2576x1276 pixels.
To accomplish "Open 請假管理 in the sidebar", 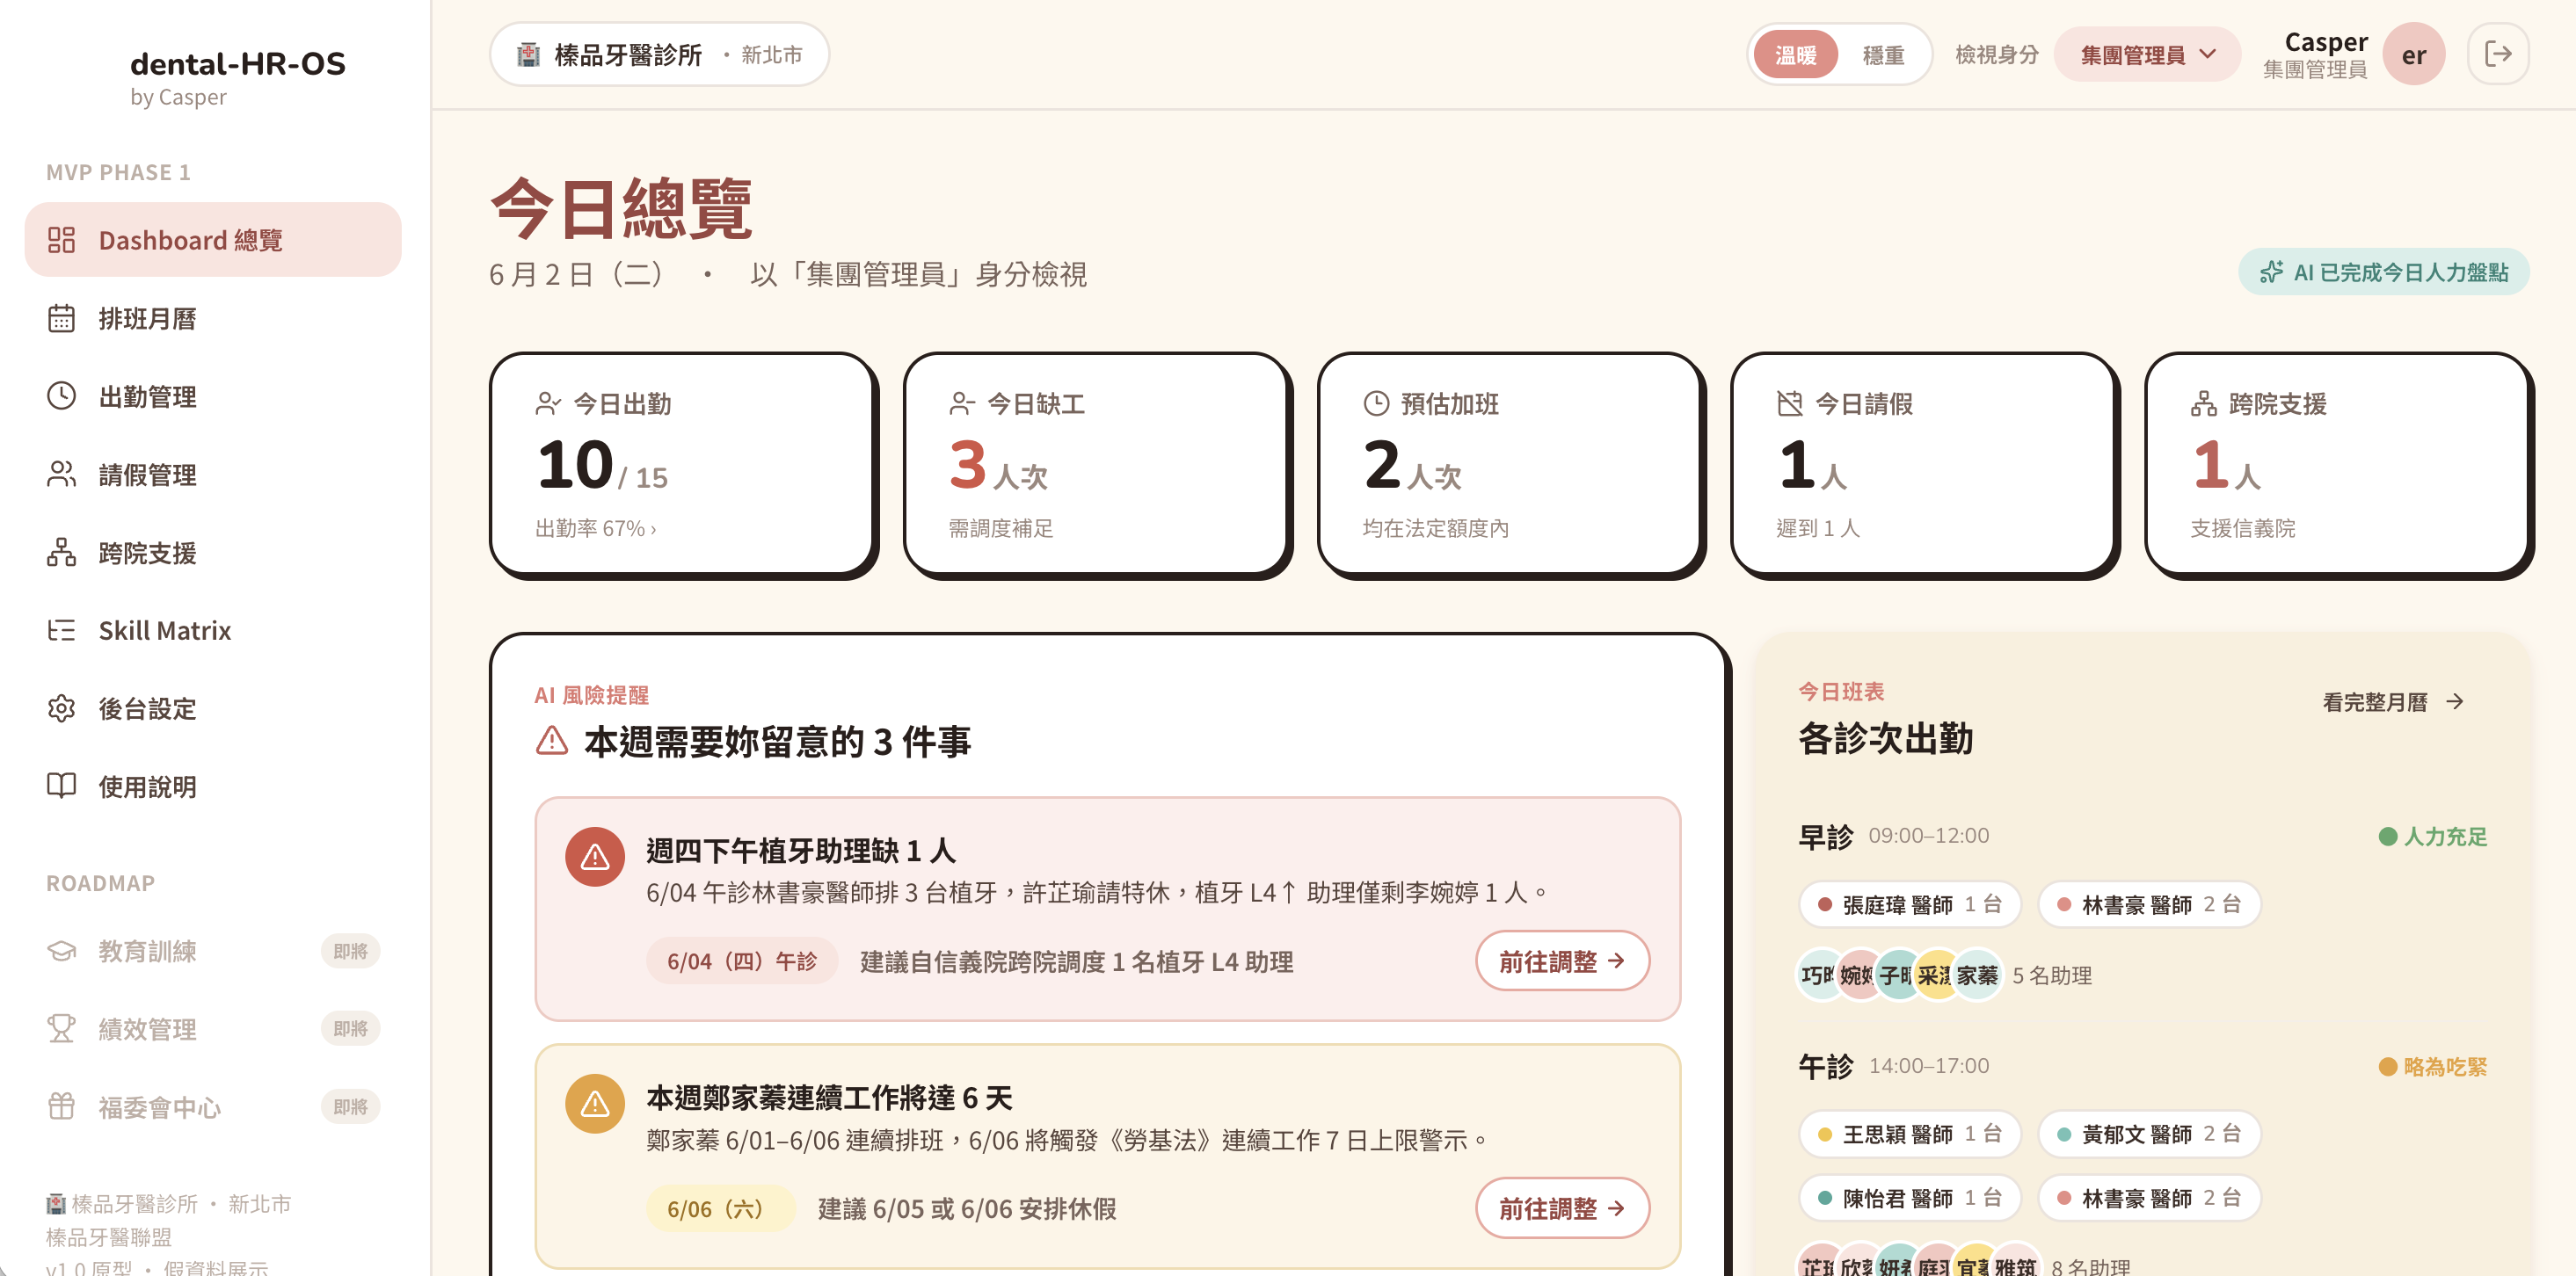I will pyautogui.click(x=213, y=474).
